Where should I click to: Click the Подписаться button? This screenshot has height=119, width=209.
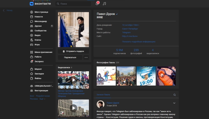[70, 58]
